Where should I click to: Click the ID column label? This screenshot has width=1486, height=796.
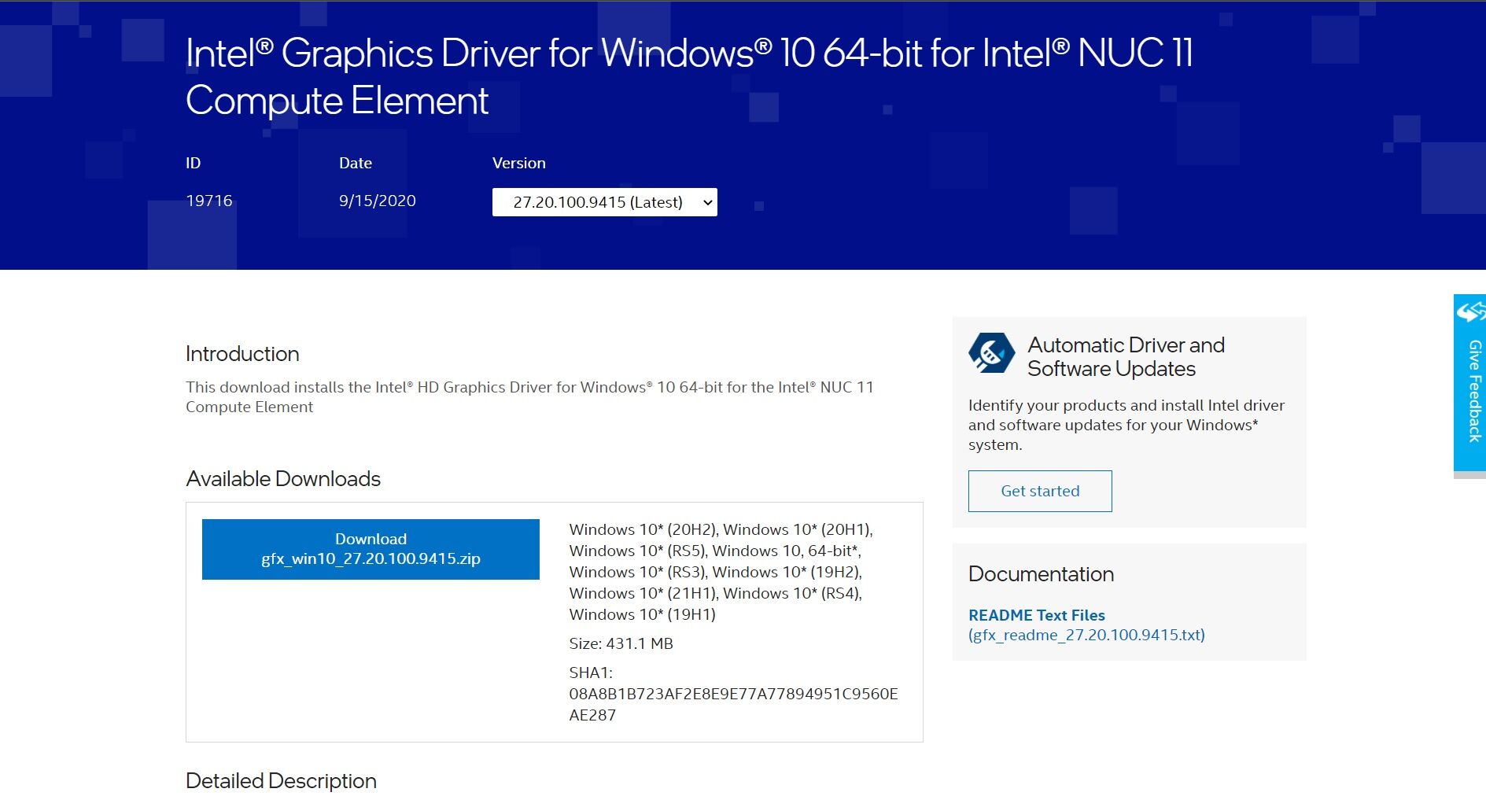point(194,163)
